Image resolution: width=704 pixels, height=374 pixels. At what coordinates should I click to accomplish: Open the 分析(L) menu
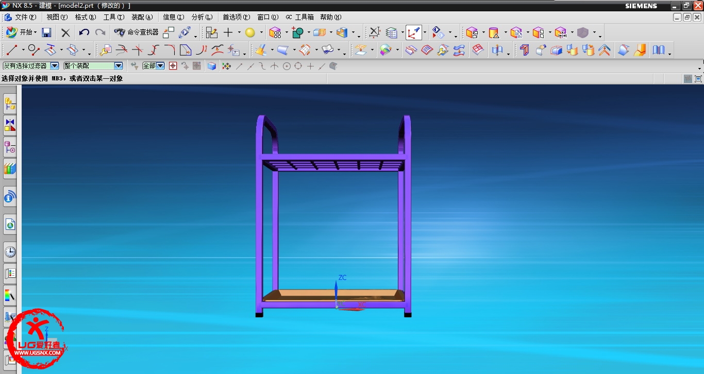202,17
